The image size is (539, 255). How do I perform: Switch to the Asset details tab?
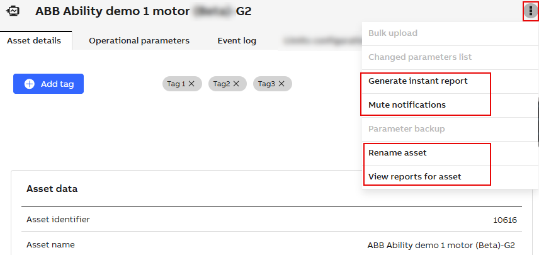[34, 41]
